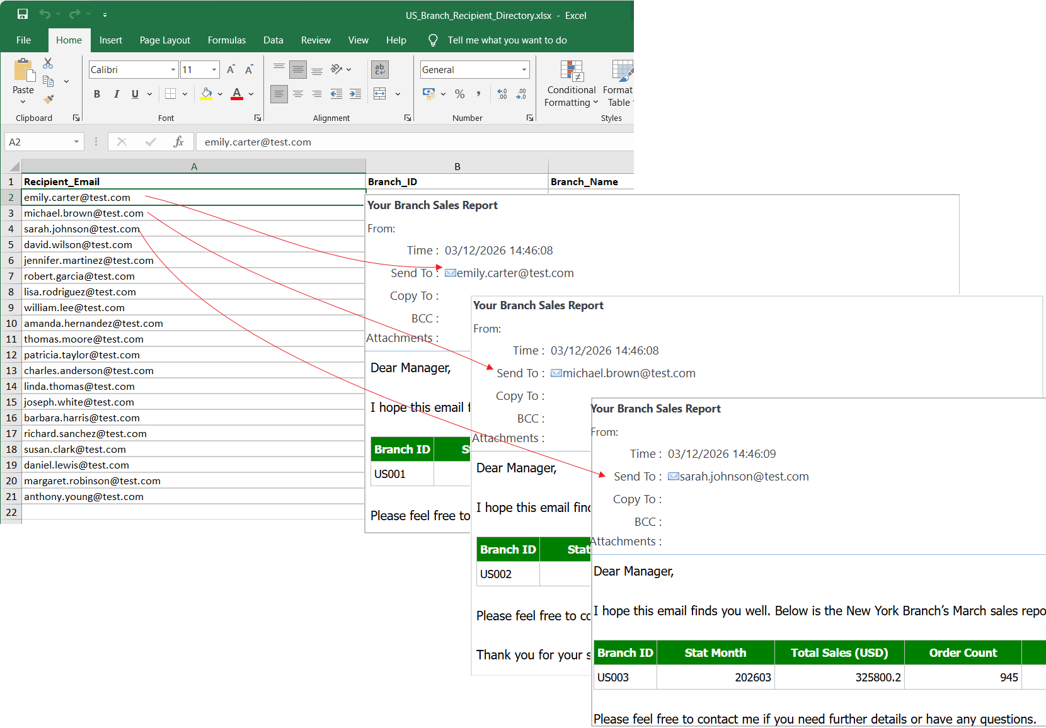Click the Cut scissors icon

48,64
